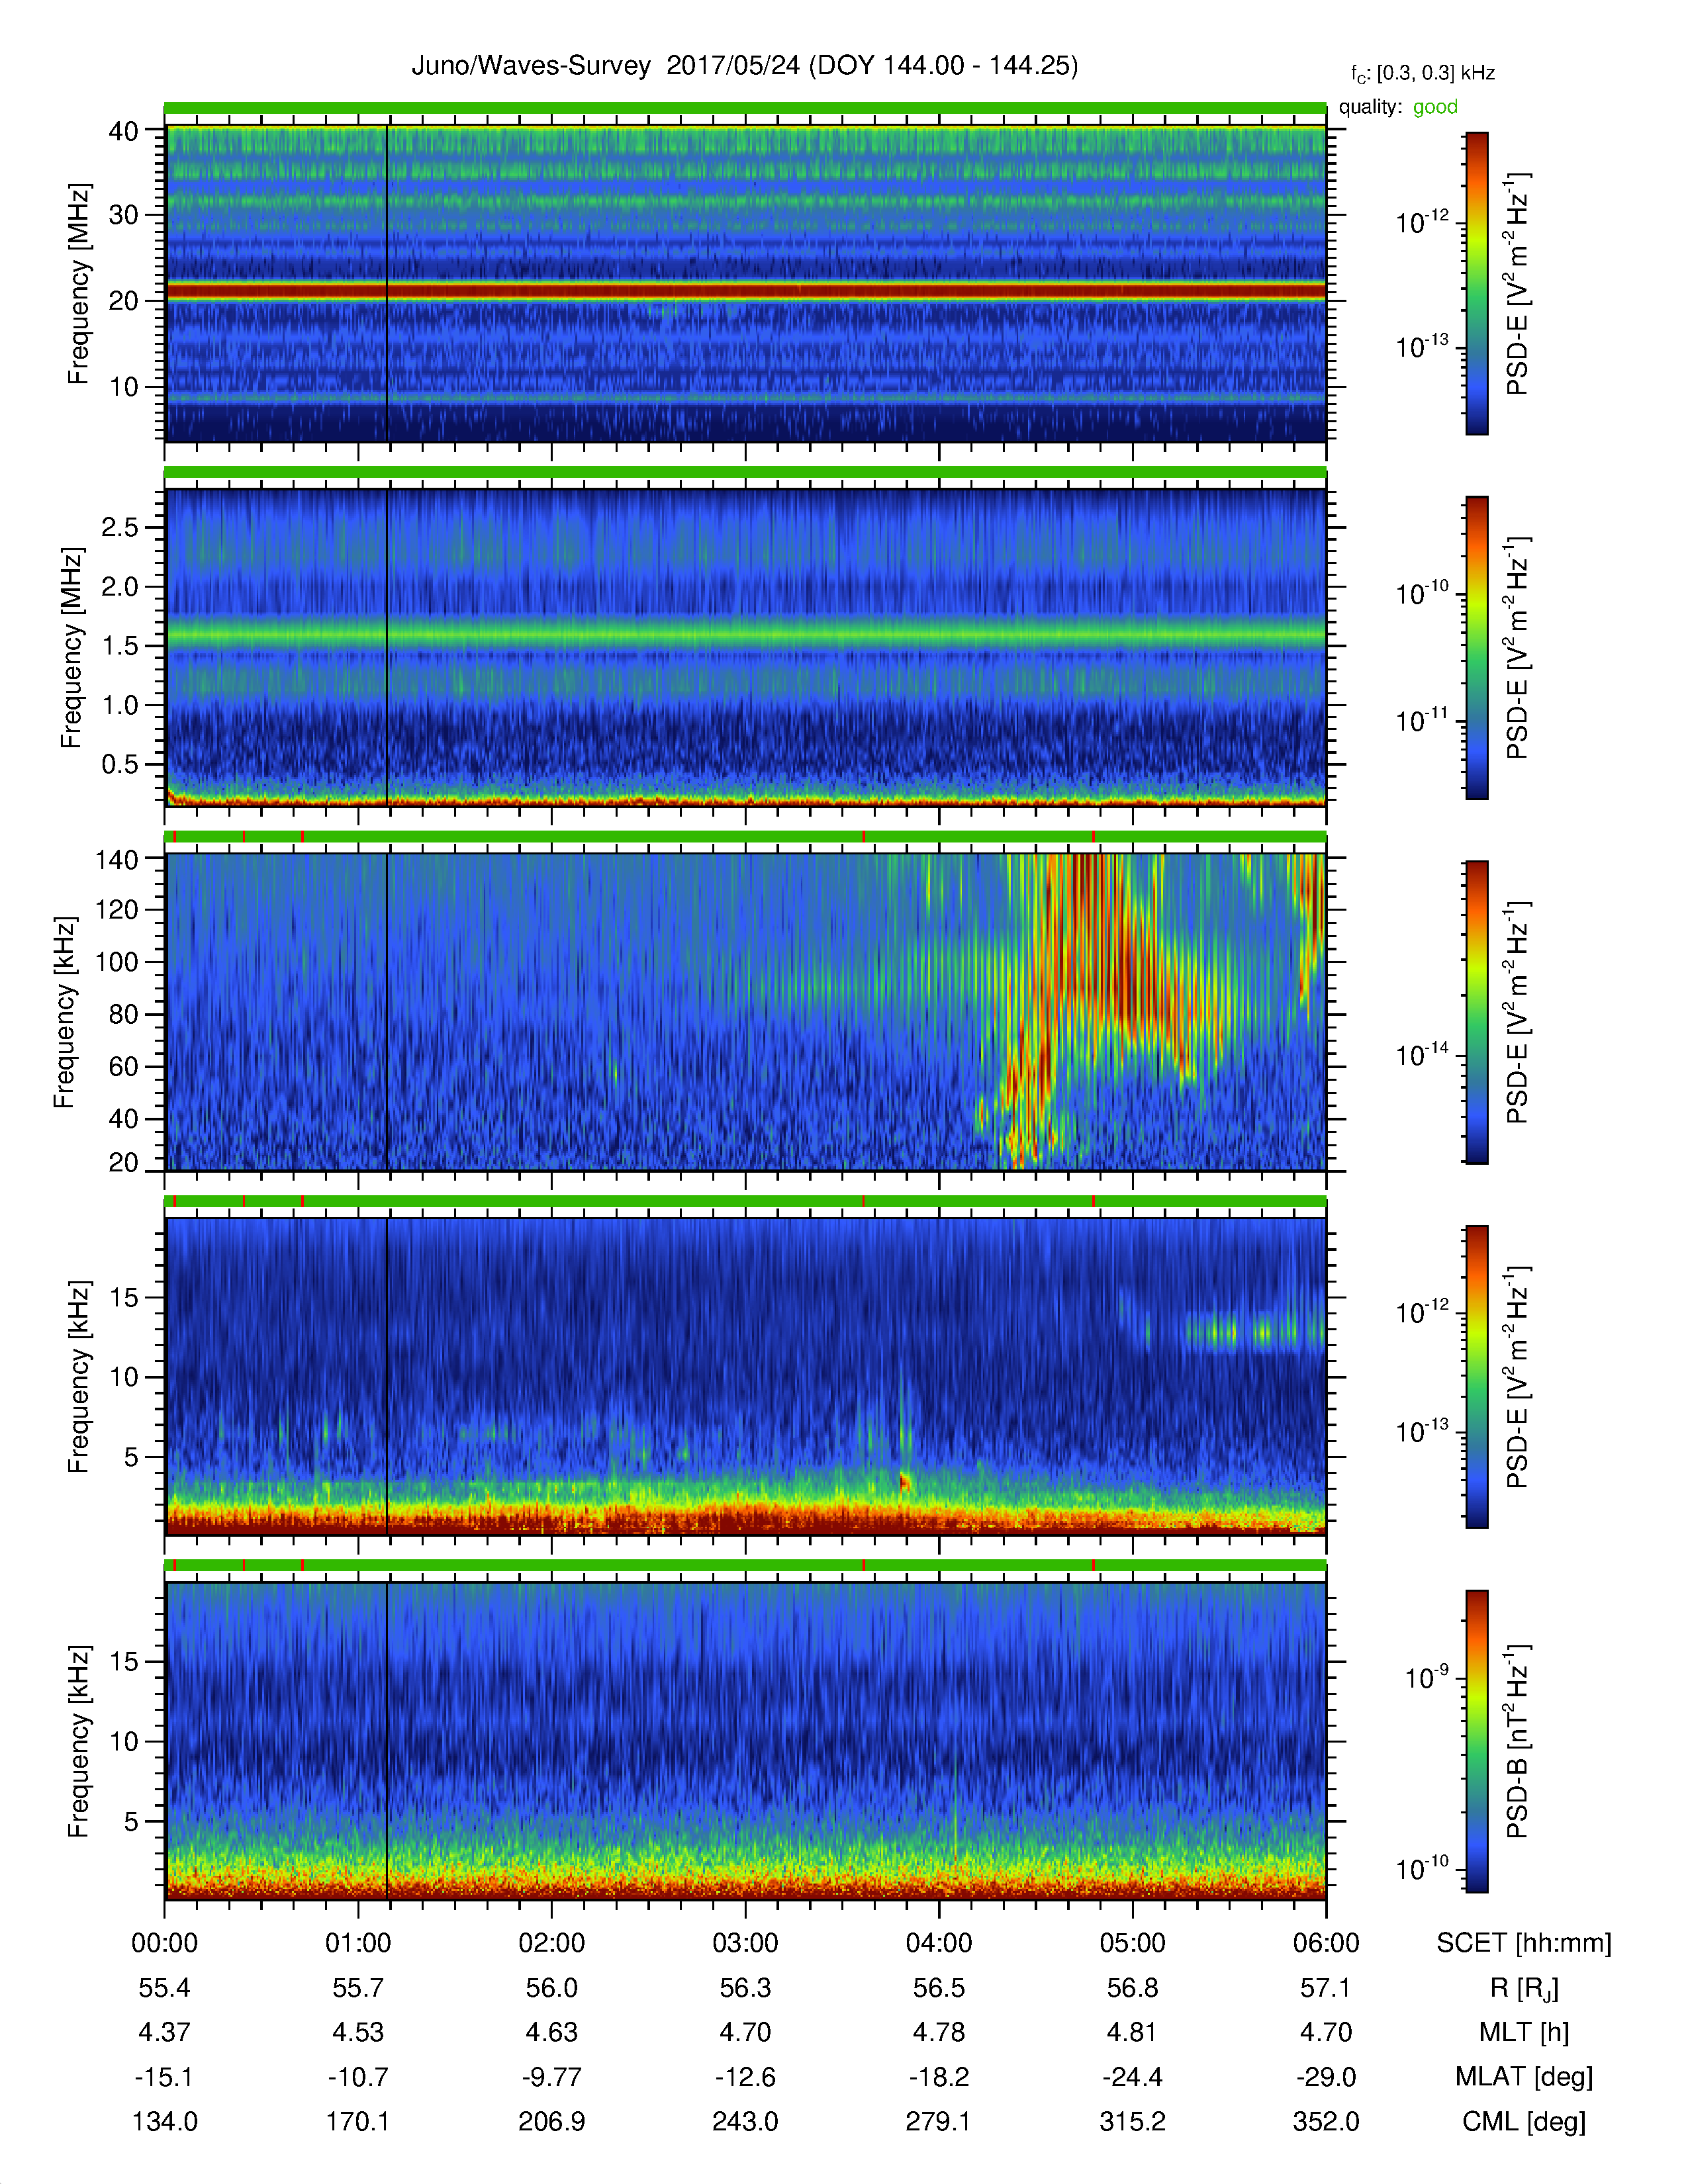Click the green quality bar above top panel
The width and height of the screenshot is (1688, 2184).
[745, 107]
